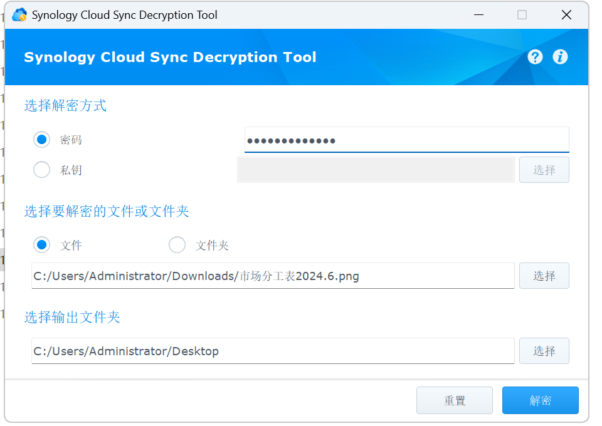This screenshot has width=602, height=426.
Task: Close the Decryption Tool window
Action: [x=566, y=14]
